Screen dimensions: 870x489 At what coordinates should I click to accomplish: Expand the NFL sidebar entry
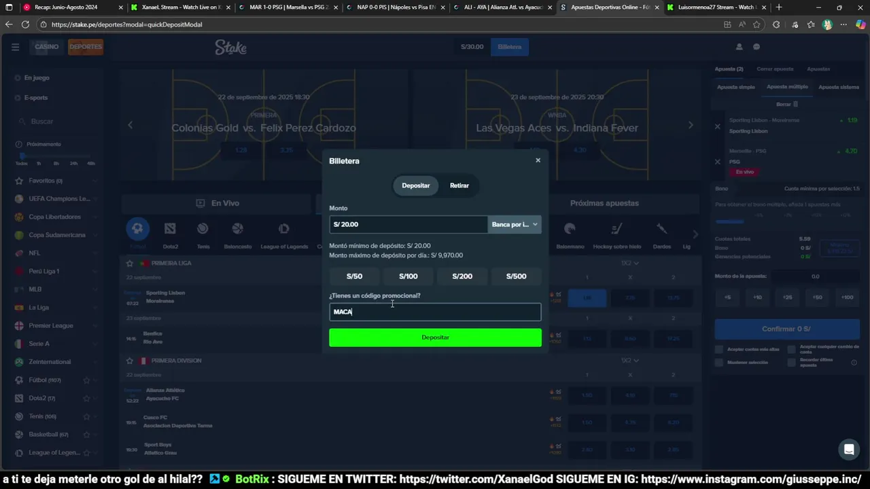click(x=94, y=253)
